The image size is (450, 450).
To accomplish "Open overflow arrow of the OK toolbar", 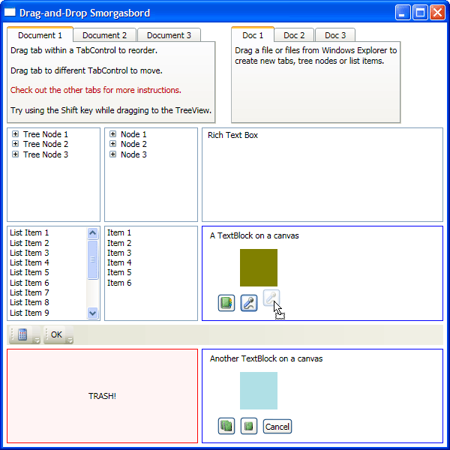I will click(x=70, y=340).
